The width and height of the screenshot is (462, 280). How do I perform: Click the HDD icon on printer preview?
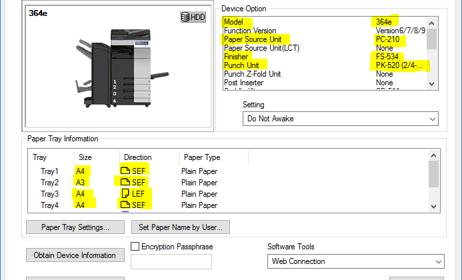193,17
